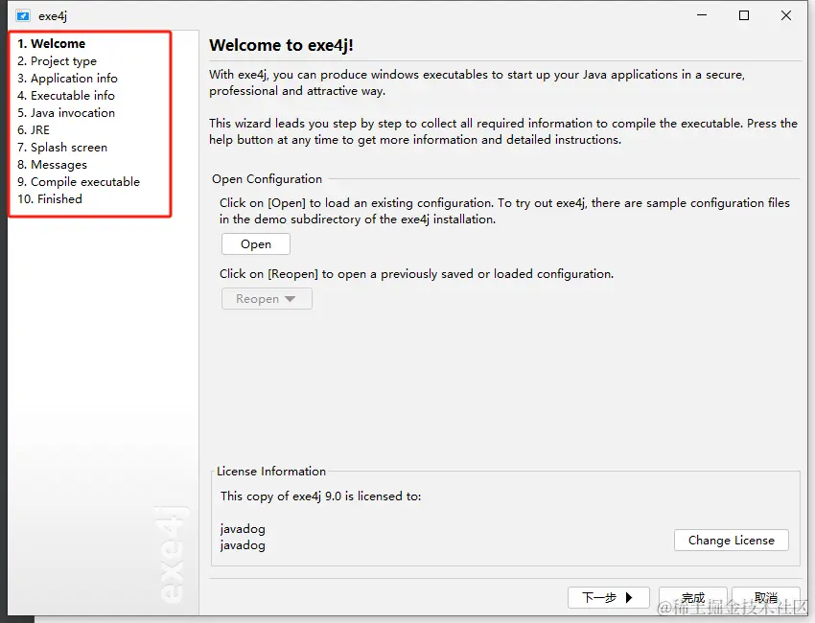Open the JRE step
This screenshot has height=623, width=815.
pos(34,130)
